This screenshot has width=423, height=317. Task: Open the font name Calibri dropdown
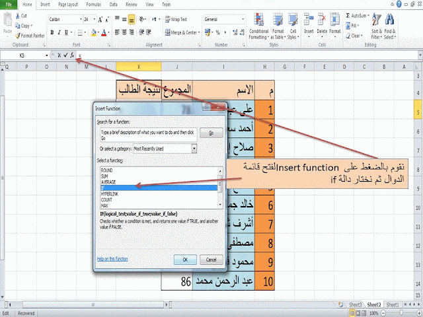point(81,19)
